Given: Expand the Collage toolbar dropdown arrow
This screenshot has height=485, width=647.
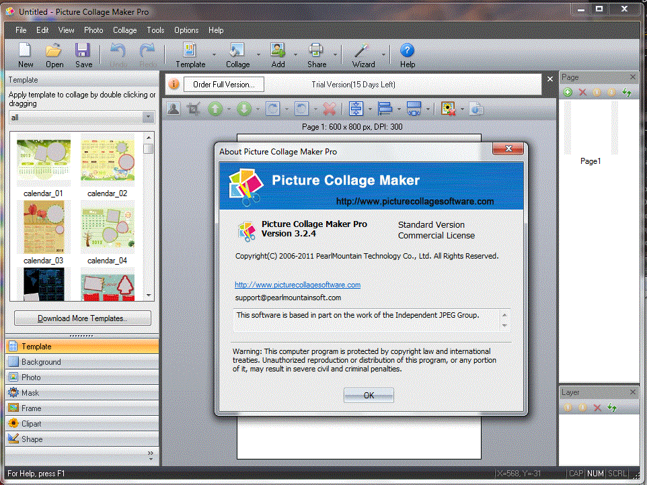Looking at the screenshot, I should pos(258,54).
